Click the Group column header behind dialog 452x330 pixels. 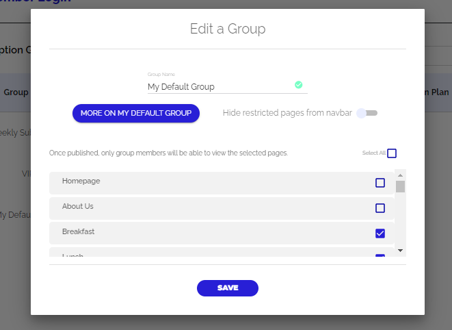point(15,92)
